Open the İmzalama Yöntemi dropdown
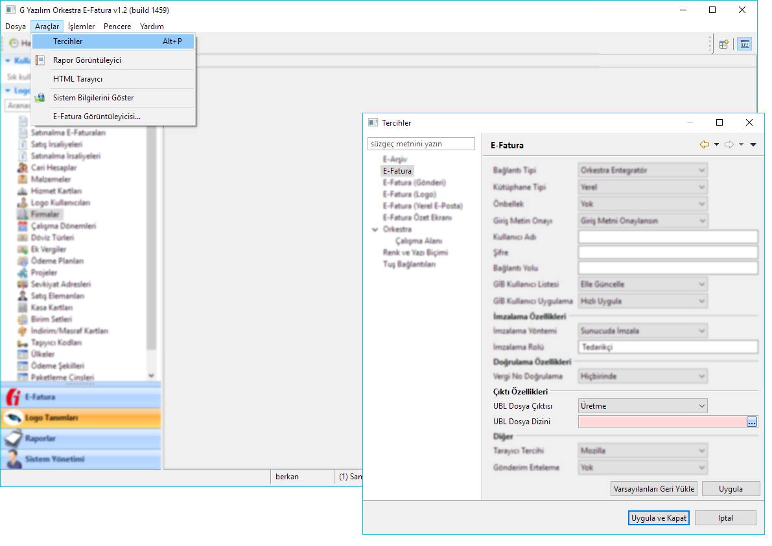Screen dimensions: 772x546 pyautogui.click(x=643, y=331)
